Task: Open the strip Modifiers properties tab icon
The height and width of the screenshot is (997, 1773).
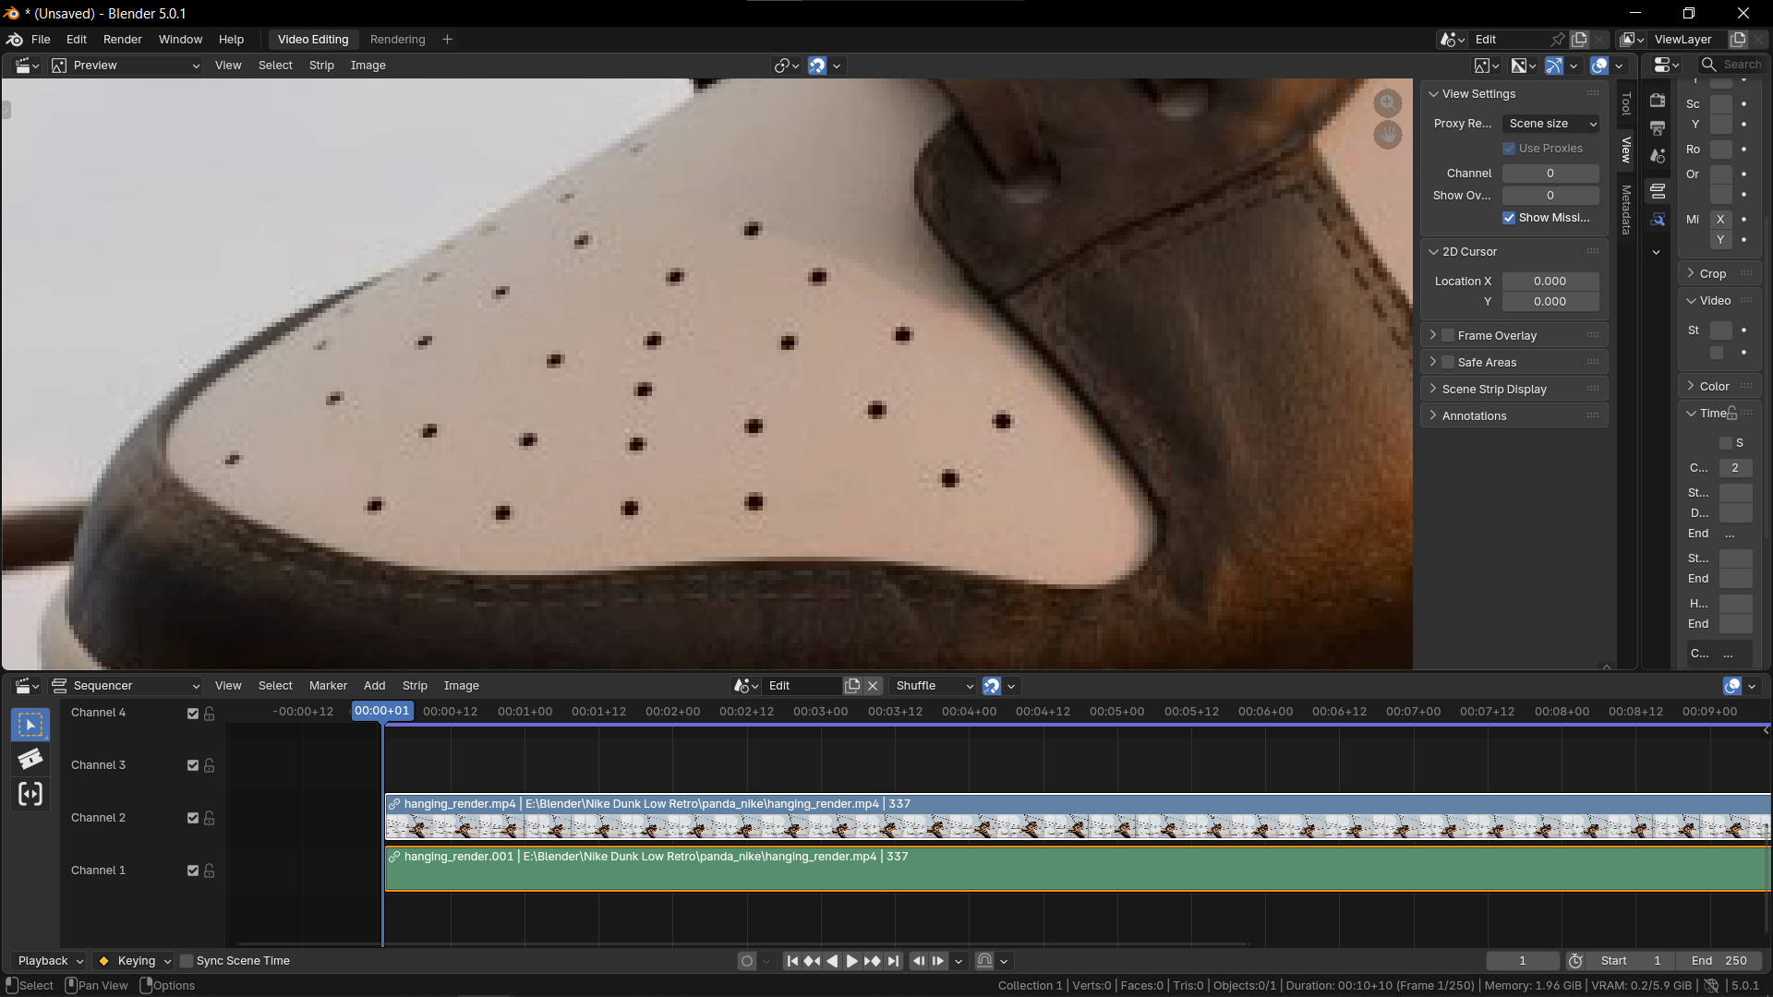Action: click(x=1658, y=220)
